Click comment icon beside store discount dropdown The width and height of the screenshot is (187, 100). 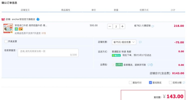point(140,42)
